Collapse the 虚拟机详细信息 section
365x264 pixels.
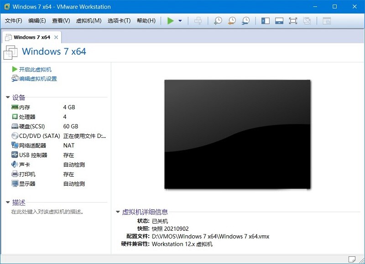(x=118, y=212)
